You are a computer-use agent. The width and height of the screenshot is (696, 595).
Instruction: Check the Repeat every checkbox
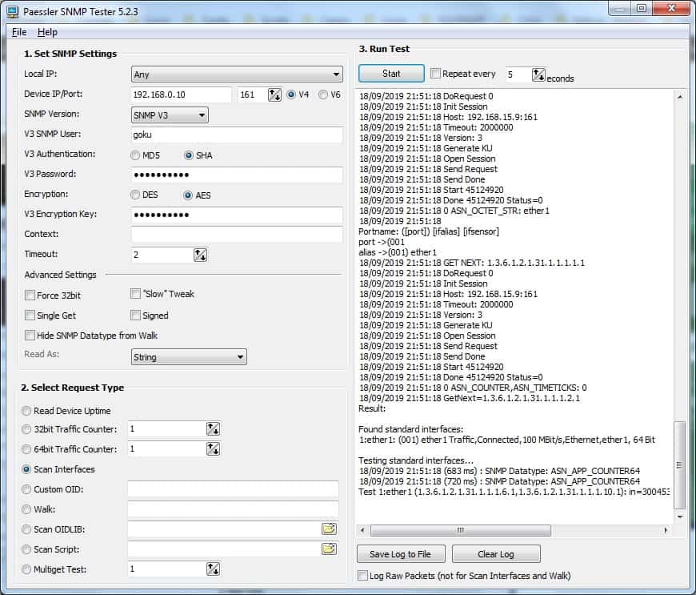coord(435,74)
